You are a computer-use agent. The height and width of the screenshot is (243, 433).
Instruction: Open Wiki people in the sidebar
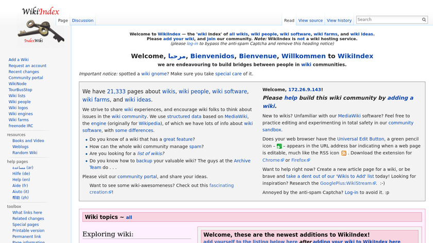[20, 102]
